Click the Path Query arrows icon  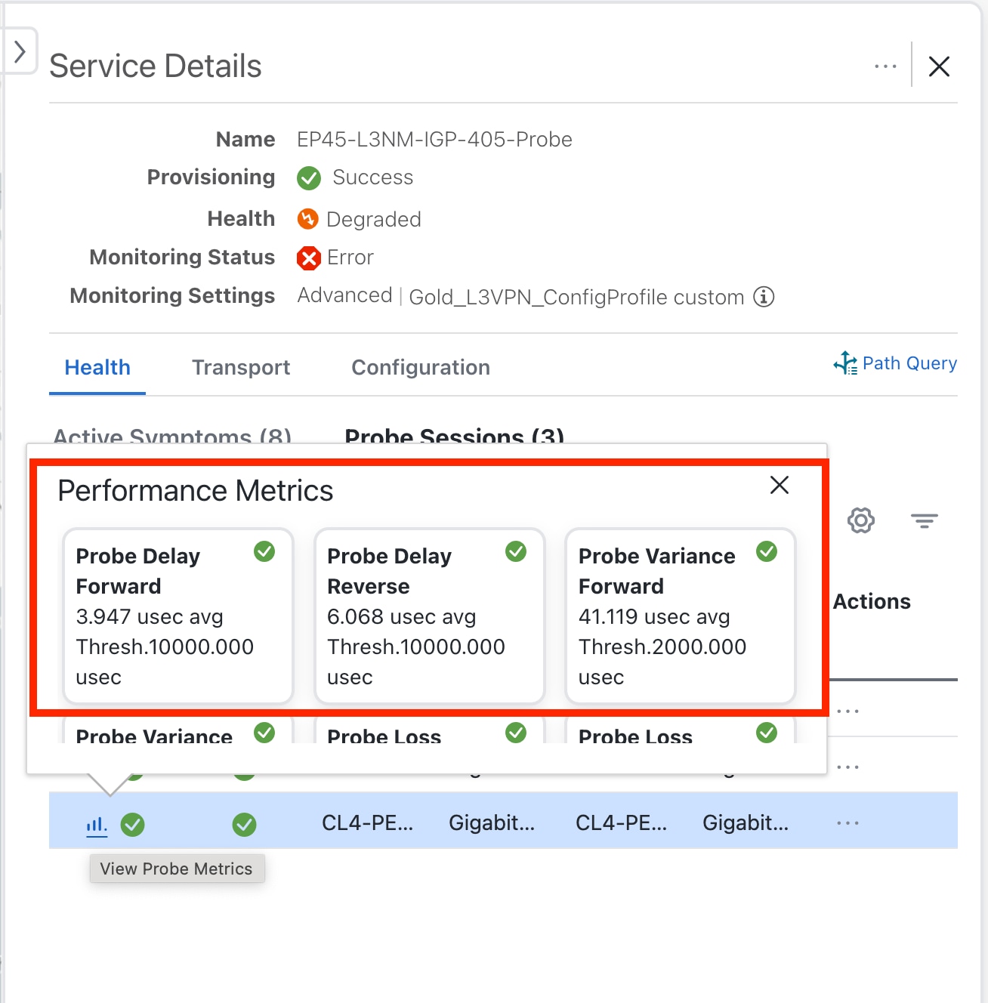(x=846, y=363)
